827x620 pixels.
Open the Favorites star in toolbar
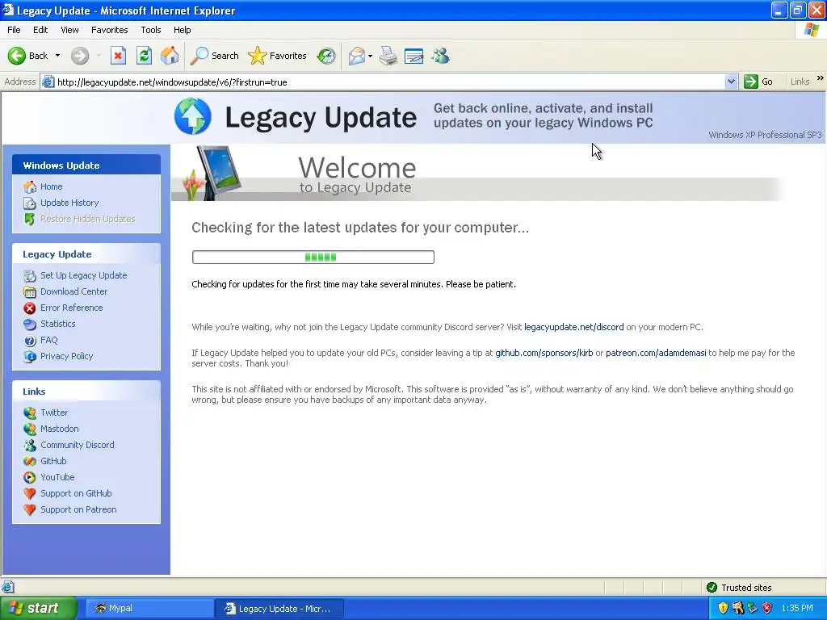click(278, 56)
